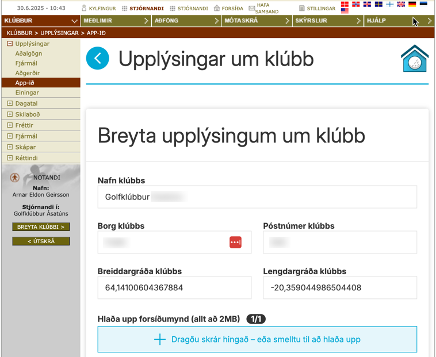Switch language with the Finnish flag
This screenshot has width=436, height=357.
[390, 4]
